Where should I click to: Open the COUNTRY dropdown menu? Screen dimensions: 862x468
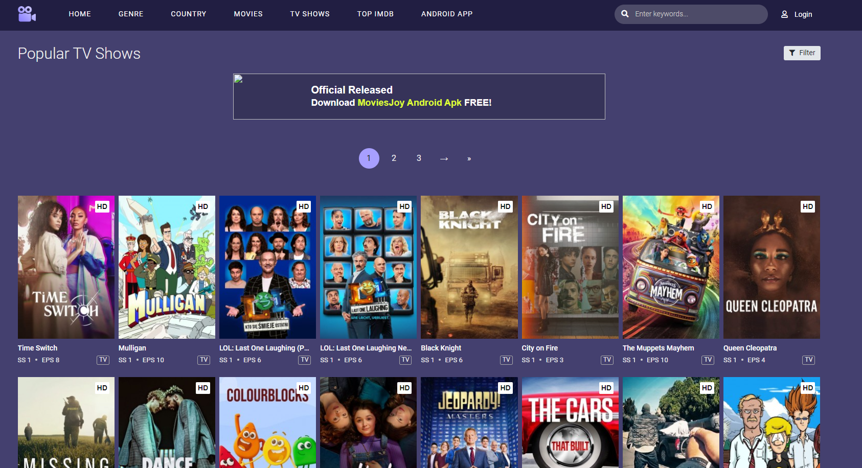(188, 14)
